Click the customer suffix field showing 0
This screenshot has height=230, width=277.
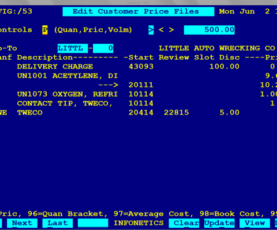(x=103, y=48)
